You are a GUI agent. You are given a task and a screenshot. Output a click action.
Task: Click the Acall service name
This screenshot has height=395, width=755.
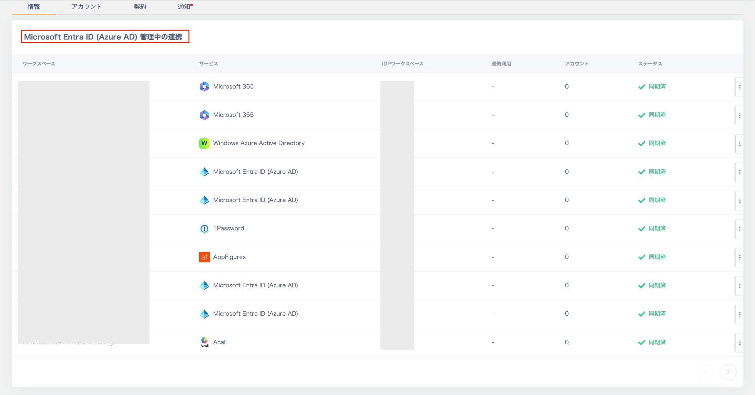[x=220, y=342]
